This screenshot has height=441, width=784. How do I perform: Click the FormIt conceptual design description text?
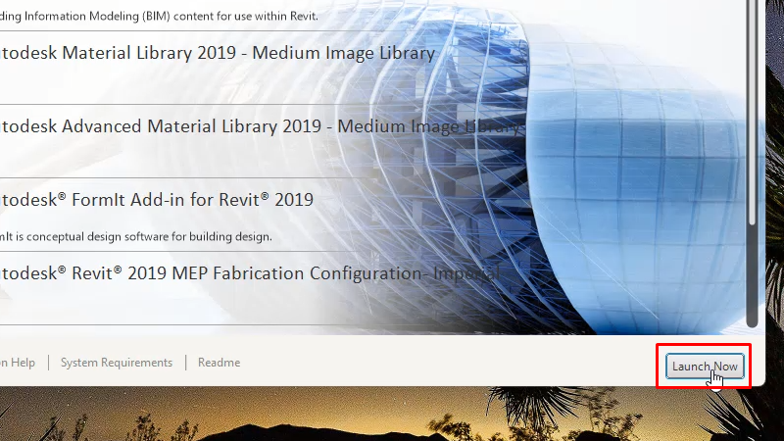click(135, 236)
